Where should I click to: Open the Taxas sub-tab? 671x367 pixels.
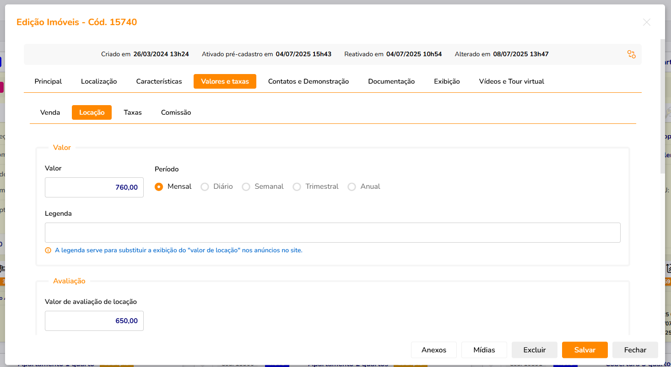point(133,112)
